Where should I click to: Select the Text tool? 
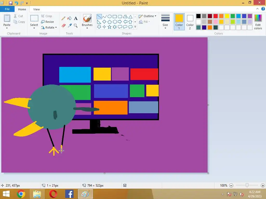coord(76,18)
